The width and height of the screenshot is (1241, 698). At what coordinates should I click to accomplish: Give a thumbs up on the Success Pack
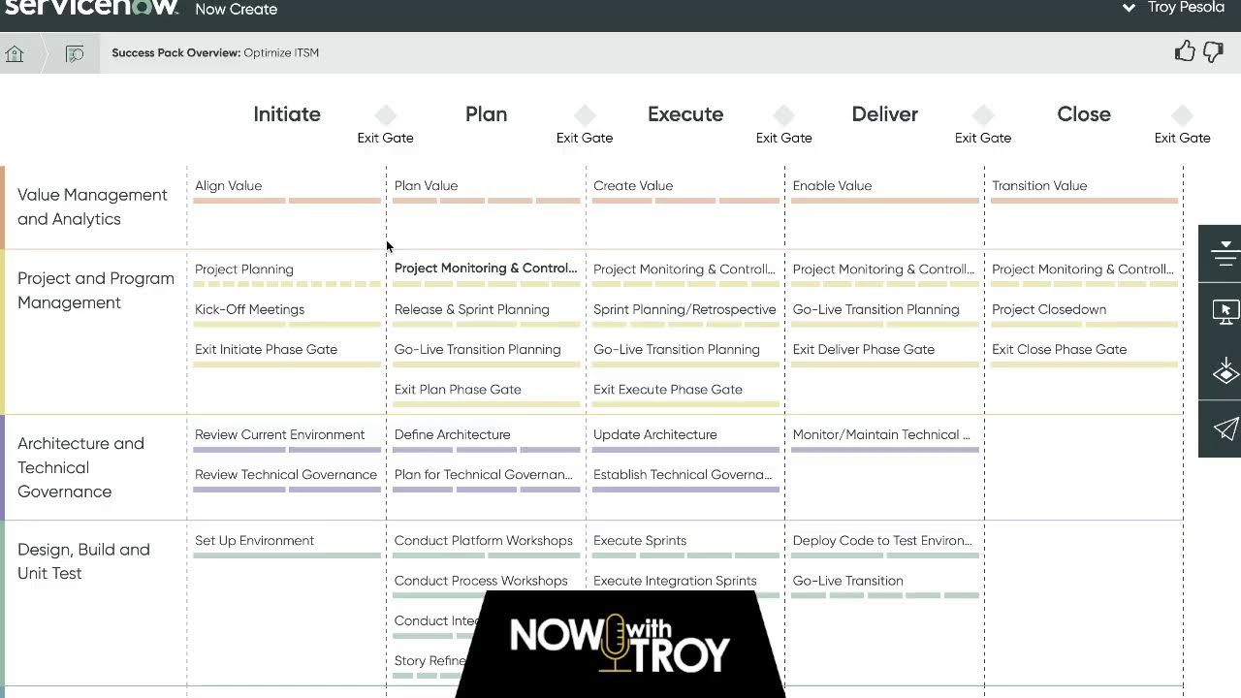(1185, 51)
